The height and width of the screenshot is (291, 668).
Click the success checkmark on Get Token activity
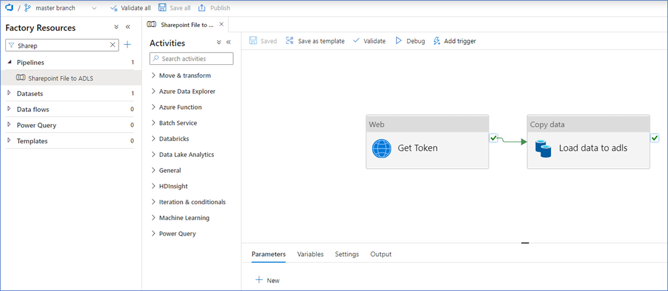point(493,138)
